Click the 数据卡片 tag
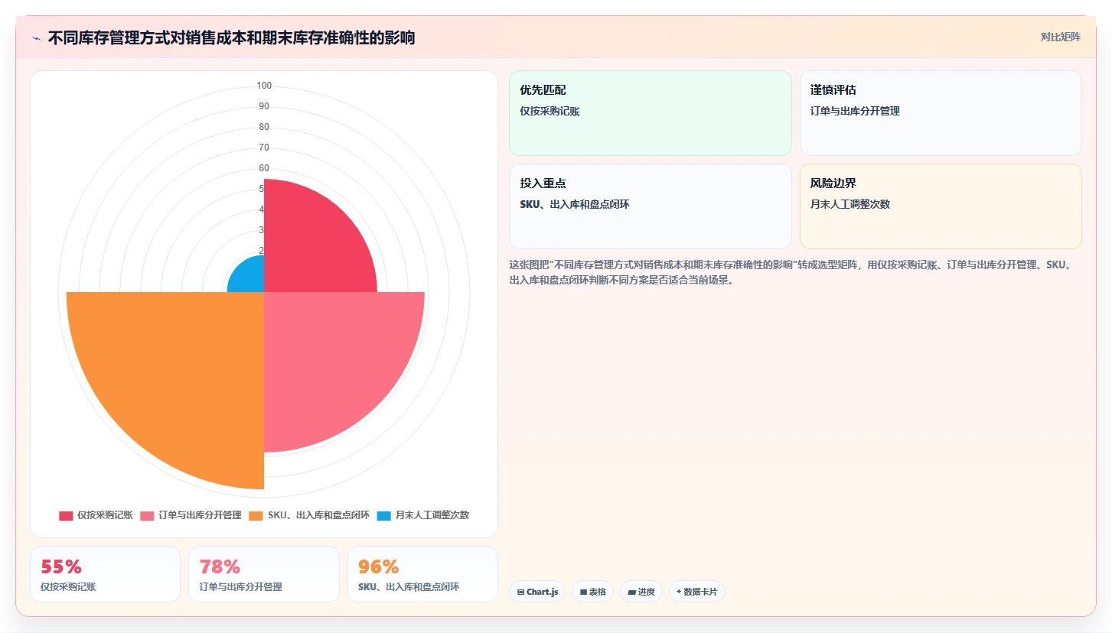Image resolution: width=1112 pixels, height=633 pixels. click(697, 592)
